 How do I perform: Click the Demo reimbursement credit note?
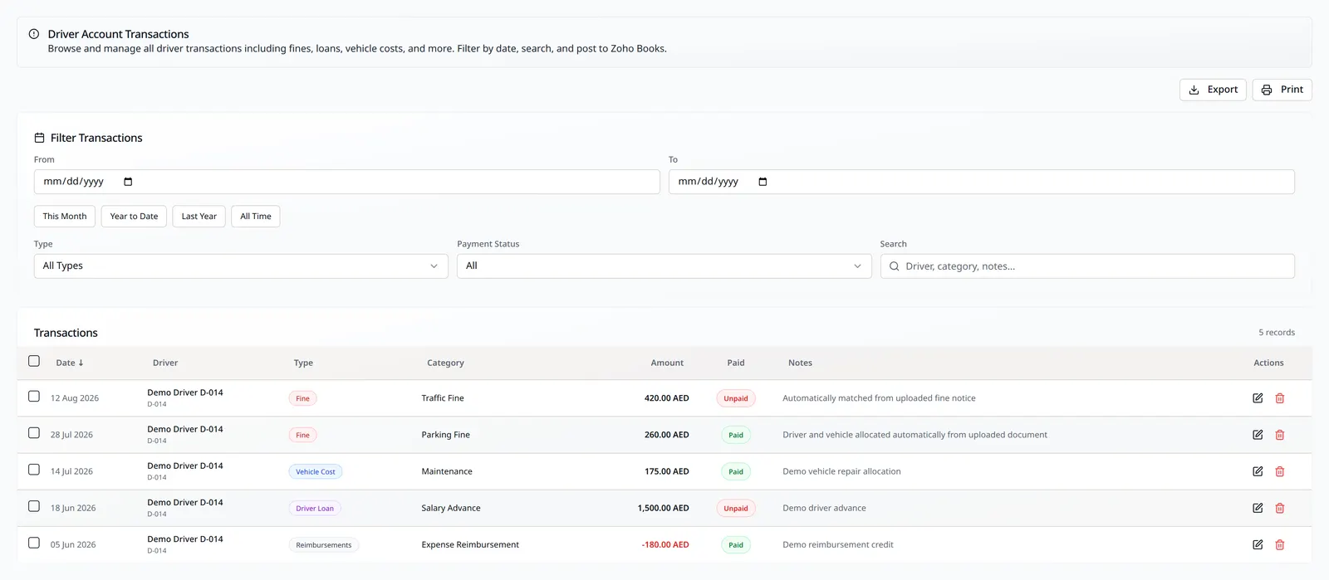(x=838, y=544)
